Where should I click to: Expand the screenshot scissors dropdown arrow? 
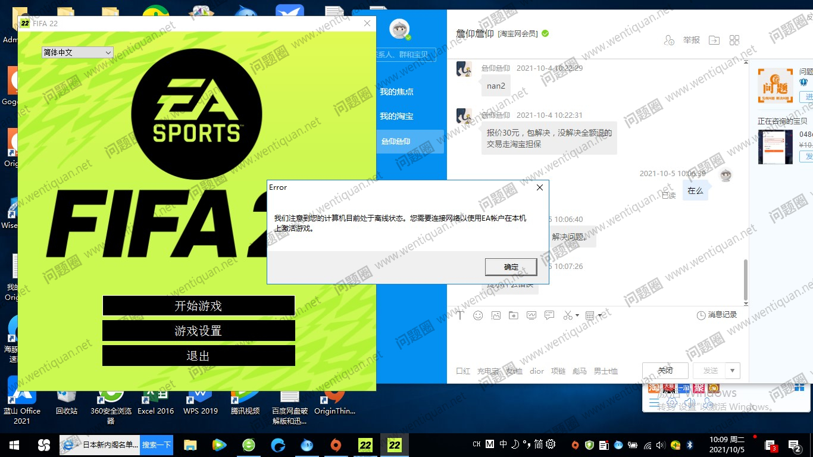point(577,315)
